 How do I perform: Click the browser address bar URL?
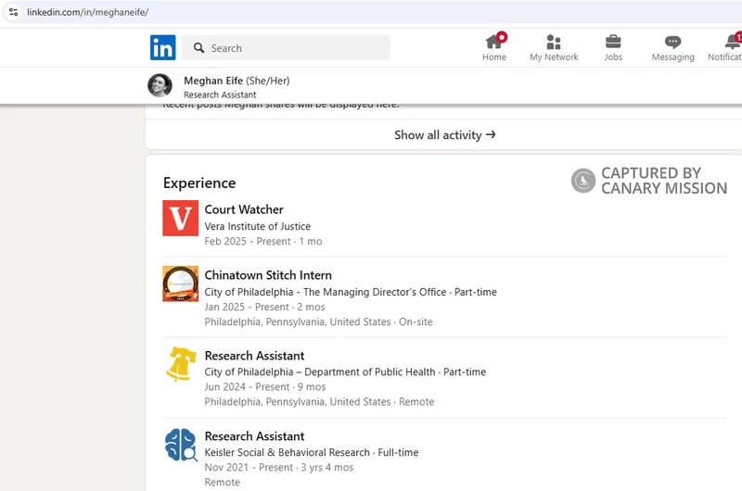(x=87, y=12)
